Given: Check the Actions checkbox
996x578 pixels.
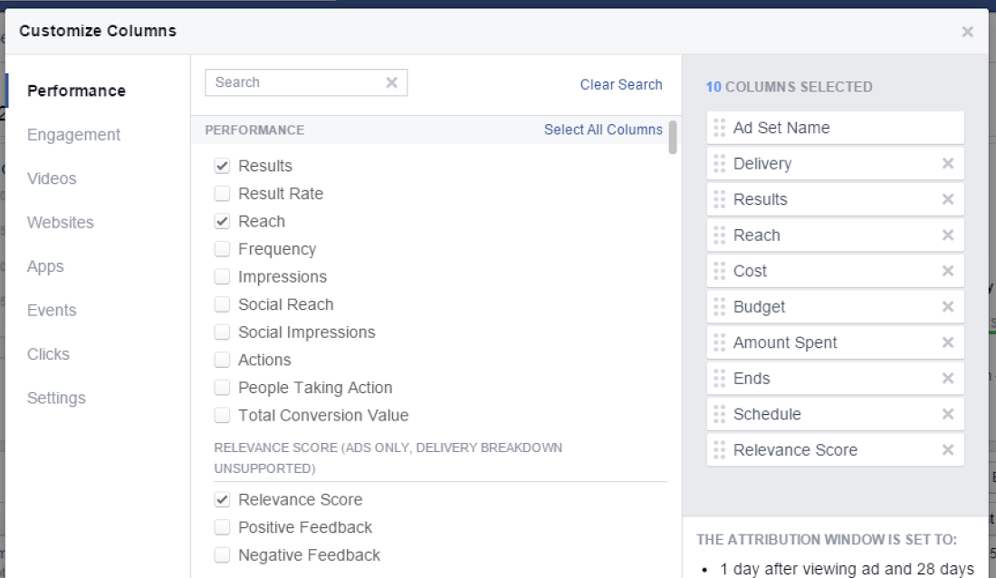Looking at the screenshot, I should (x=222, y=360).
